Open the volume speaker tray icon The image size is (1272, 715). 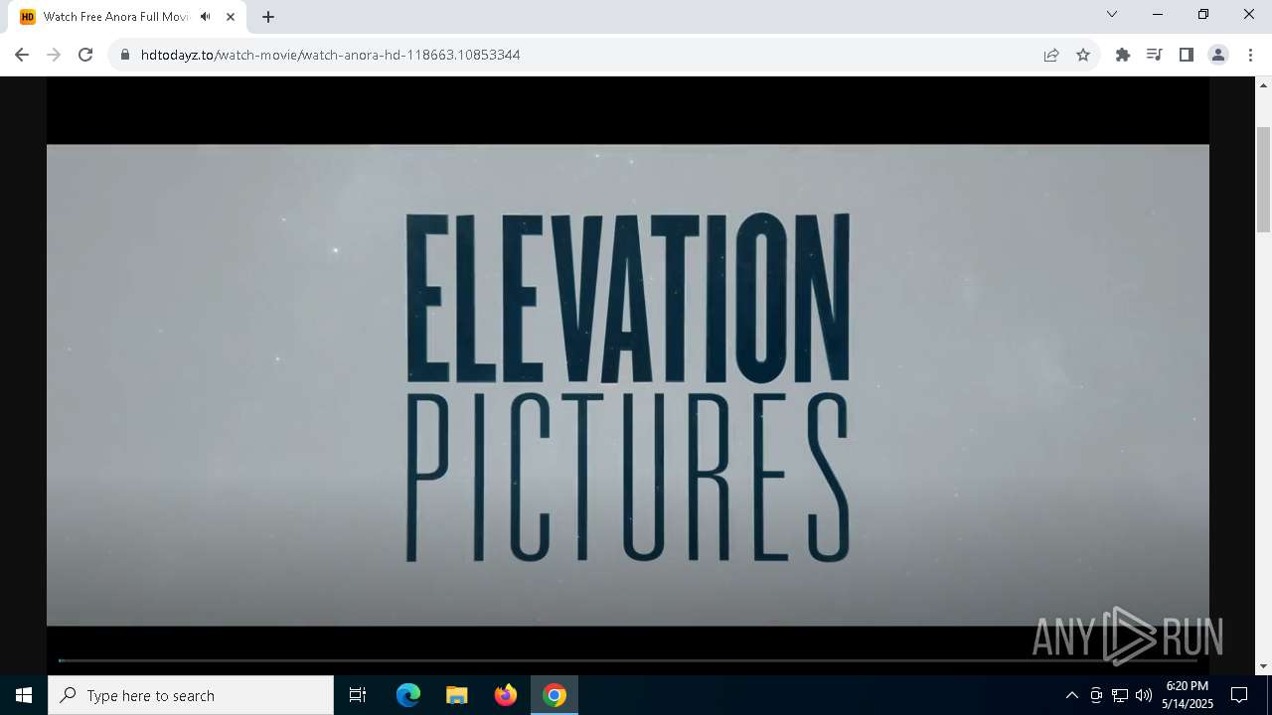coord(1144,695)
